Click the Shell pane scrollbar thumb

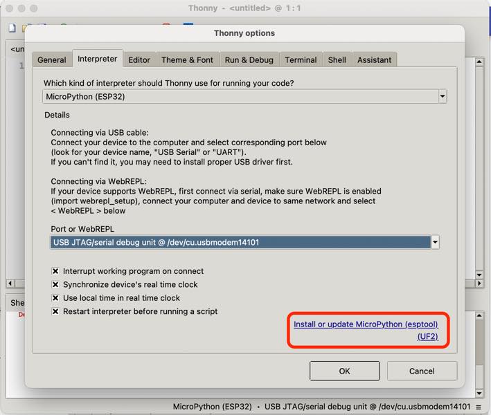coord(479,342)
